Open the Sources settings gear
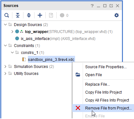 point(117,15)
